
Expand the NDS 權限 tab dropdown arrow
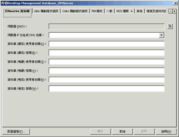(132, 11)
